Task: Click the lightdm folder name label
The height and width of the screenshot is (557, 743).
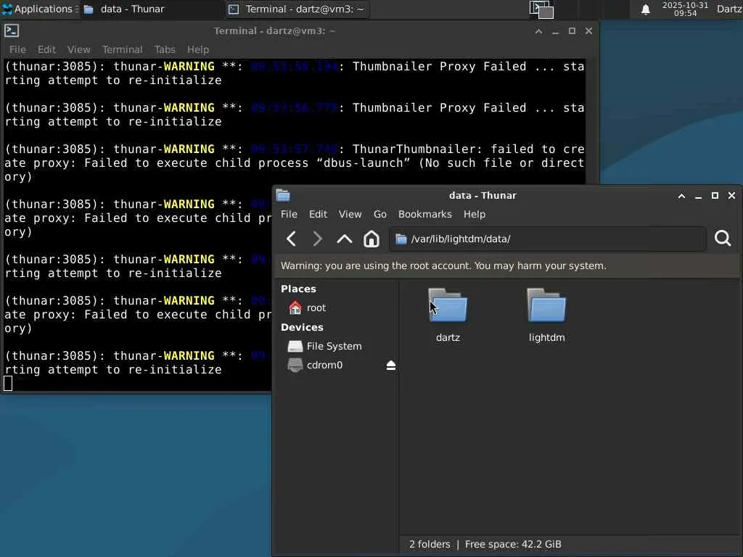Action: point(547,338)
